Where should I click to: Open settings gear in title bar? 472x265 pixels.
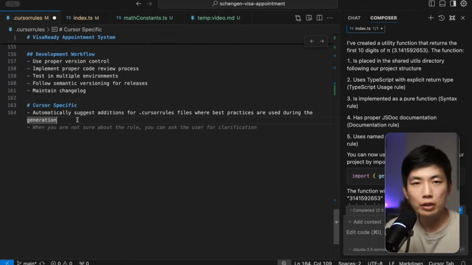coord(464,4)
